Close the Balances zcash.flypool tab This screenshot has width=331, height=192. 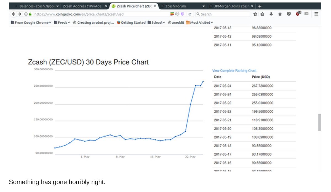point(57,6)
